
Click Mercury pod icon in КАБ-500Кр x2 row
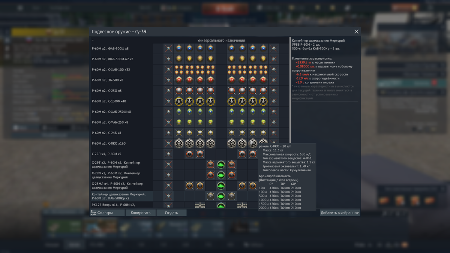221,196
